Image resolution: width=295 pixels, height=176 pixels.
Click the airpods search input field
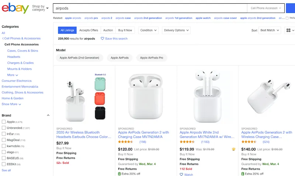[149, 8]
